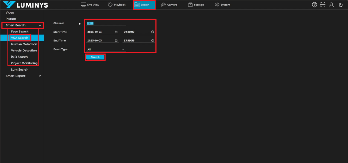Open the user account icon

[x=331, y=5]
